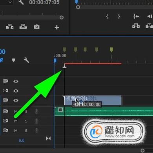Image resolution: width=153 pixels, height=153 pixels.
Task: Toggle visibility eye of middle video track
Action: 16,91
